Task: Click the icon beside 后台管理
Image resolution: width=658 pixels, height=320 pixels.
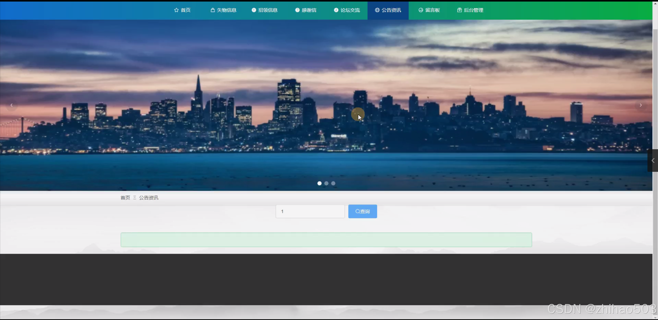Action: click(459, 10)
